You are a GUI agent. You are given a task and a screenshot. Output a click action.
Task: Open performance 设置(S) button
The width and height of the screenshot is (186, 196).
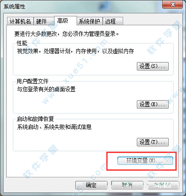click(153, 66)
